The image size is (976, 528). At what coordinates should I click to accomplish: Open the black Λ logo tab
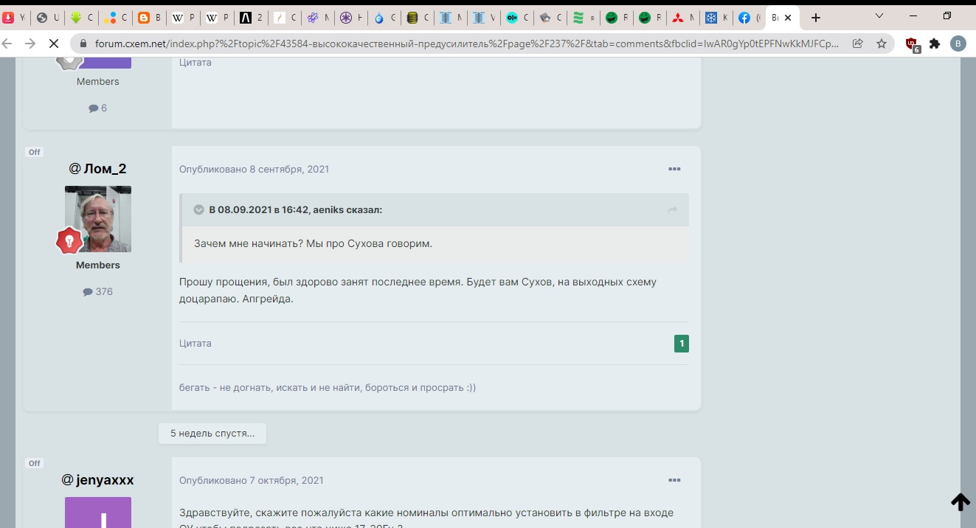coord(245,17)
